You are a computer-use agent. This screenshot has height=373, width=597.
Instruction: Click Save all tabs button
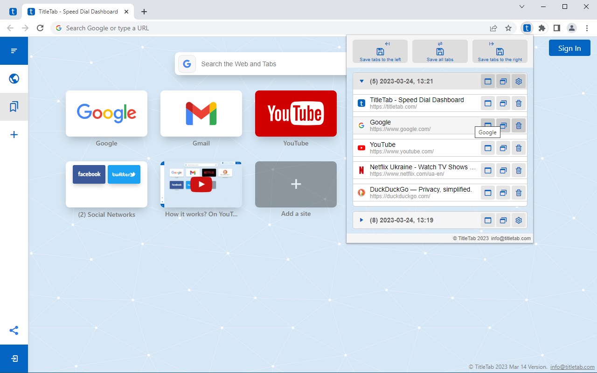tap(440, 51)
